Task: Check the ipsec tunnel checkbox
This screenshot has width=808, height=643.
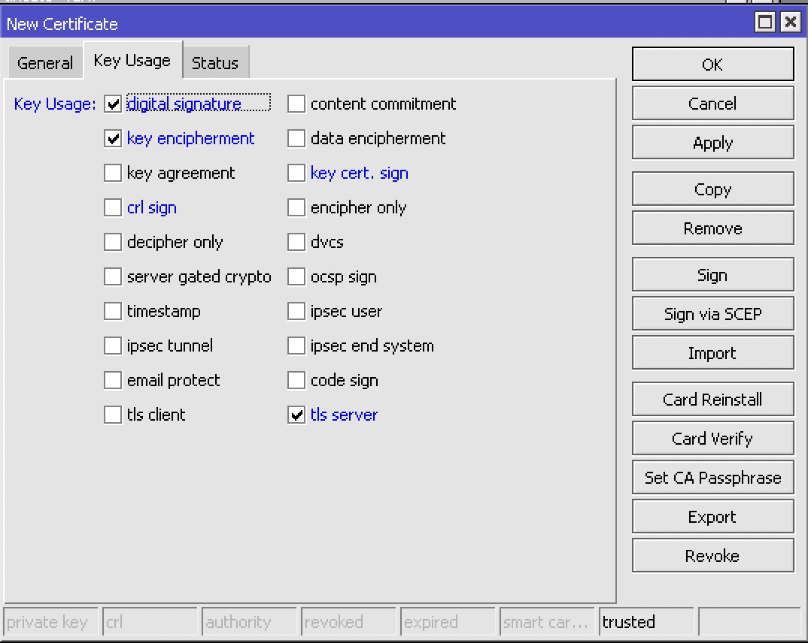Action: (x=113, y=346)
